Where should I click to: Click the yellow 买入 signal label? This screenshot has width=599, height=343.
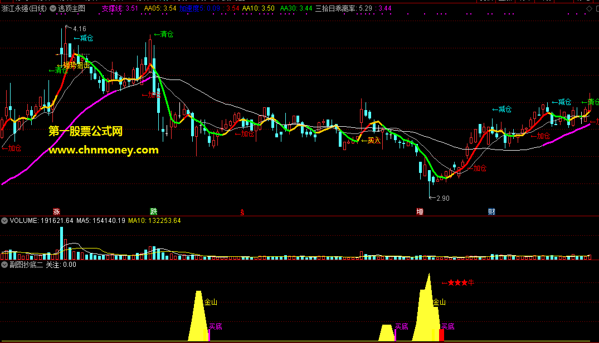coord(371,141)
